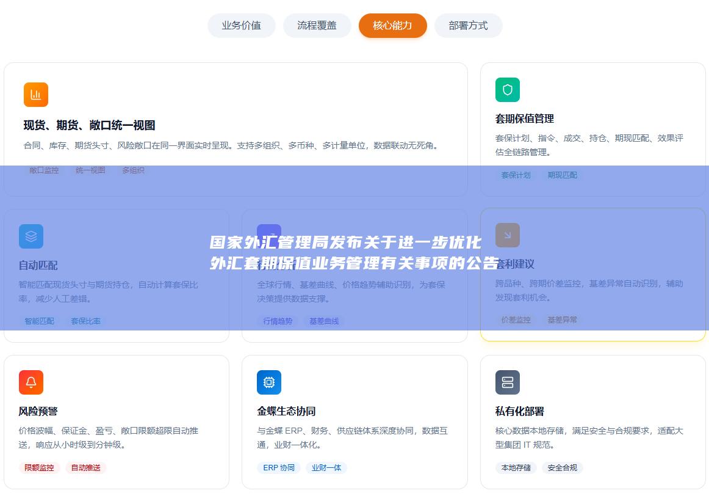Click the 多组织 tag
The width and height of the screenshot is (709, 496).
pos(134,170)
